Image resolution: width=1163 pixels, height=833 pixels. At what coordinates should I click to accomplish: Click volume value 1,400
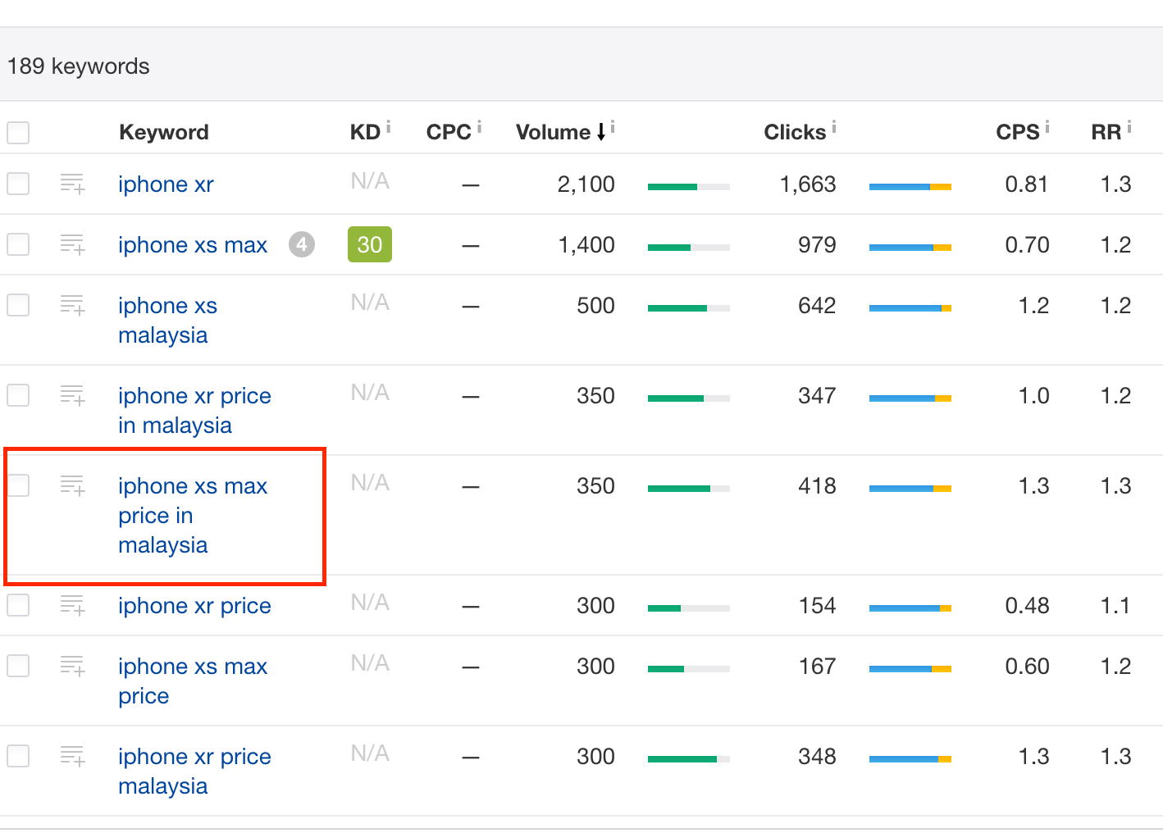(586, 245)
